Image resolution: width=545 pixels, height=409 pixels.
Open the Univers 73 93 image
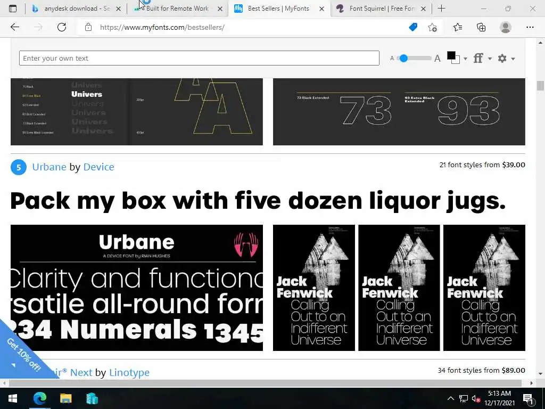pos(399,112)
